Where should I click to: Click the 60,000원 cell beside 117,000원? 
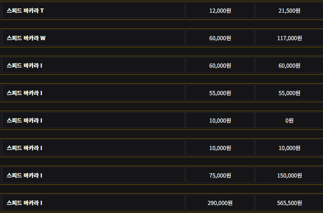(x=220, y=38)
